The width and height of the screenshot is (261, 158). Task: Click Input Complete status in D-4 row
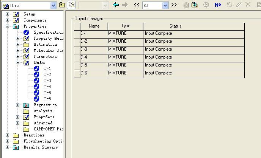[194, 58]
